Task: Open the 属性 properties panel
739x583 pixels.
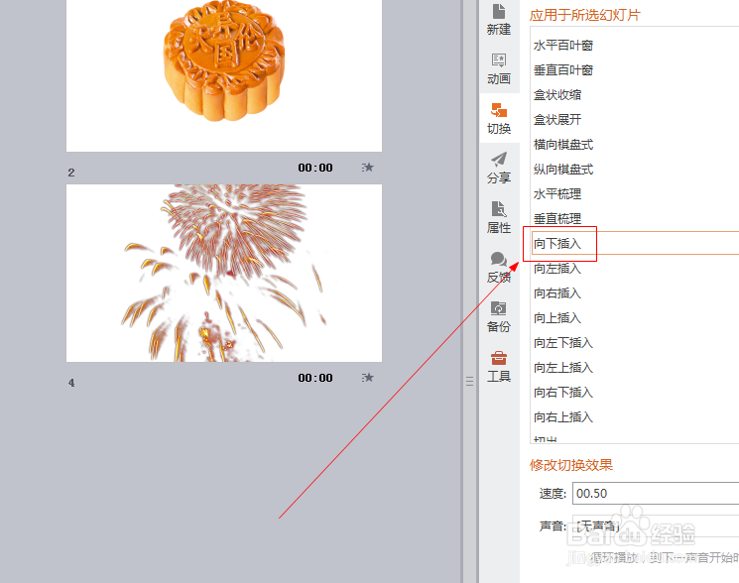Action: point(499,217)
